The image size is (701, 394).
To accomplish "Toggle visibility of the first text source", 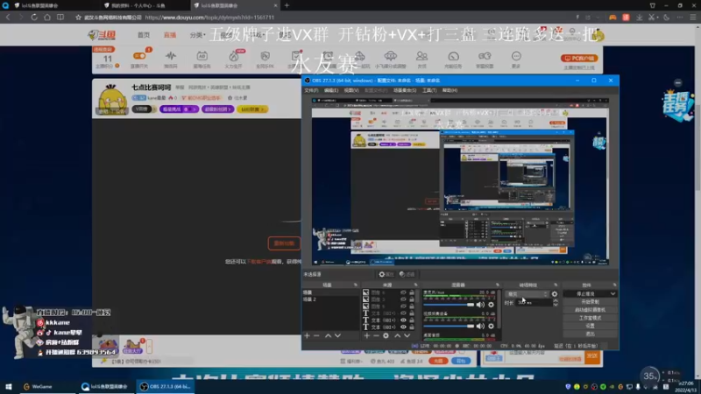I will 403,313.
